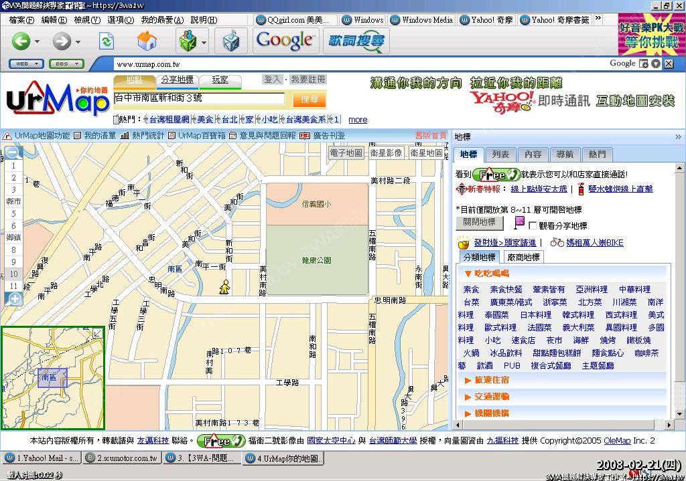Select zoom level 5 on map scale

tap(13, 213)
